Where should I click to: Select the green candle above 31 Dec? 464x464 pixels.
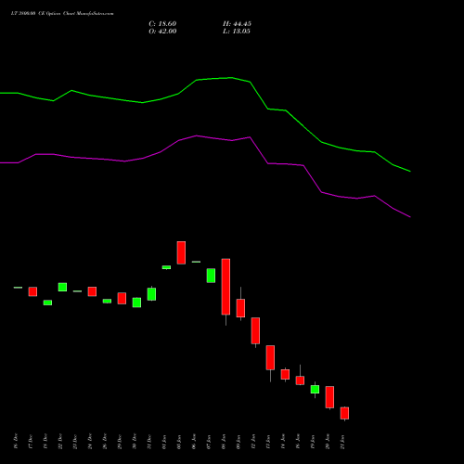coord(151,294)
